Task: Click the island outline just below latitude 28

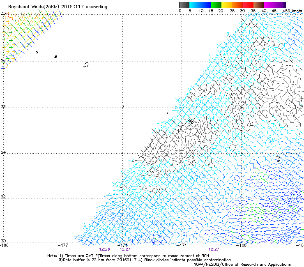Action: coord(86,65)
